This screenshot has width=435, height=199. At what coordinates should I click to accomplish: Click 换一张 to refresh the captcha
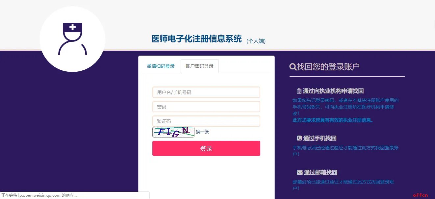coord(202,132)
